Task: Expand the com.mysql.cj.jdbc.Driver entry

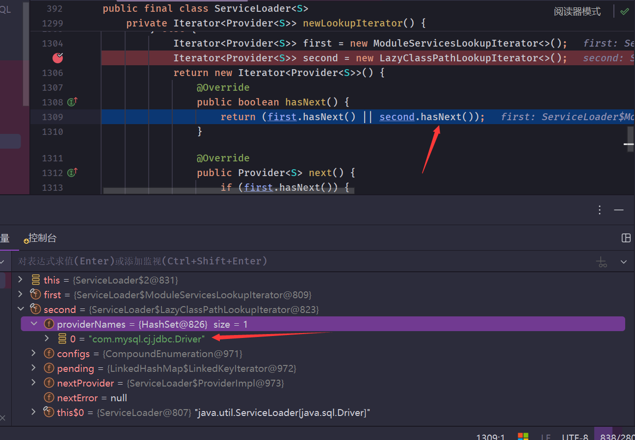Action: point(47,338)
